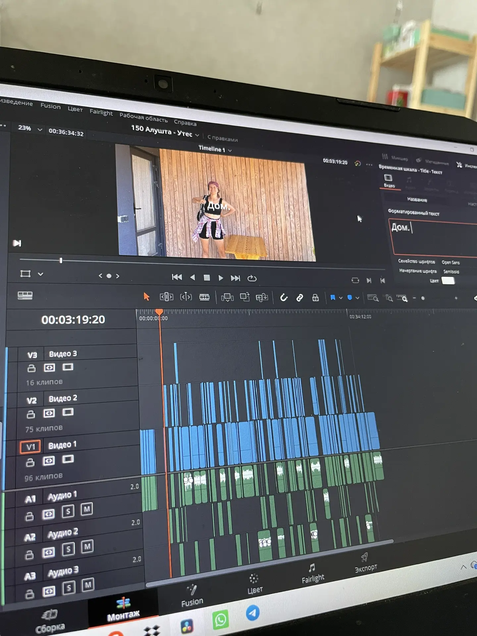Viewport: 477px width, 636px height.
Task: Expand the flag color dropdown arrow
Action: click(x=340, y=298)
